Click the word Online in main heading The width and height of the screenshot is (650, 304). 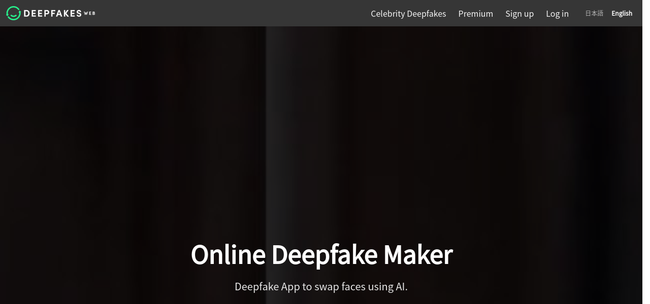pyautogui.click(x=228, y=255)
